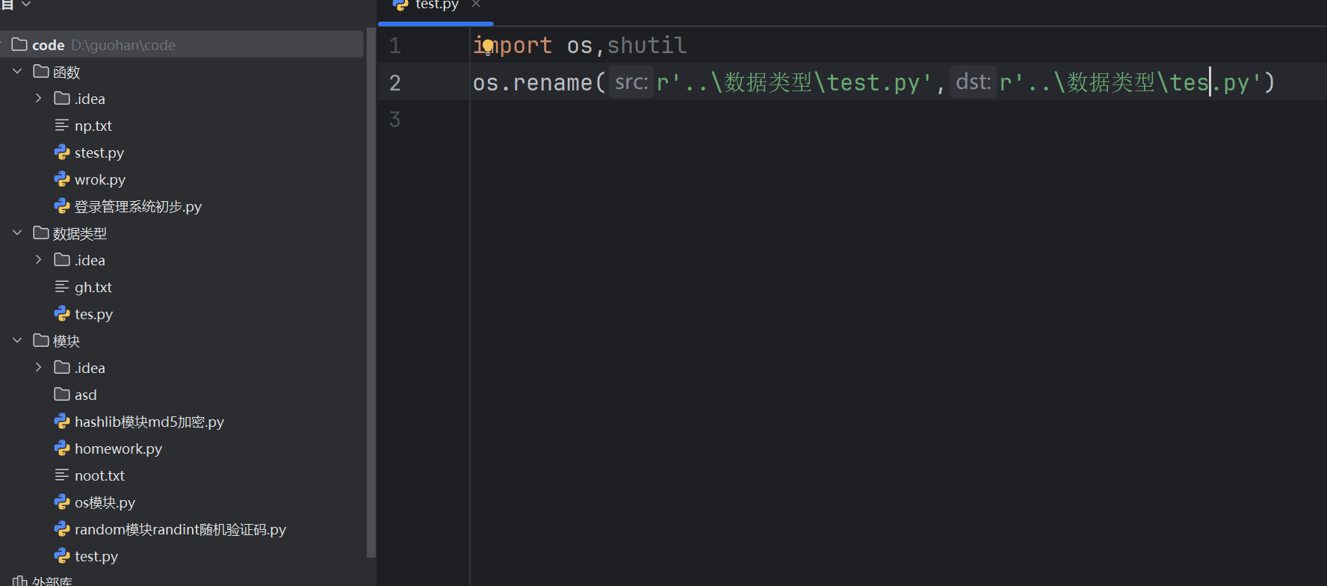Click the Python icon next to homework.py
Viewport: 1327px width, 586px height.
[62, 448]
